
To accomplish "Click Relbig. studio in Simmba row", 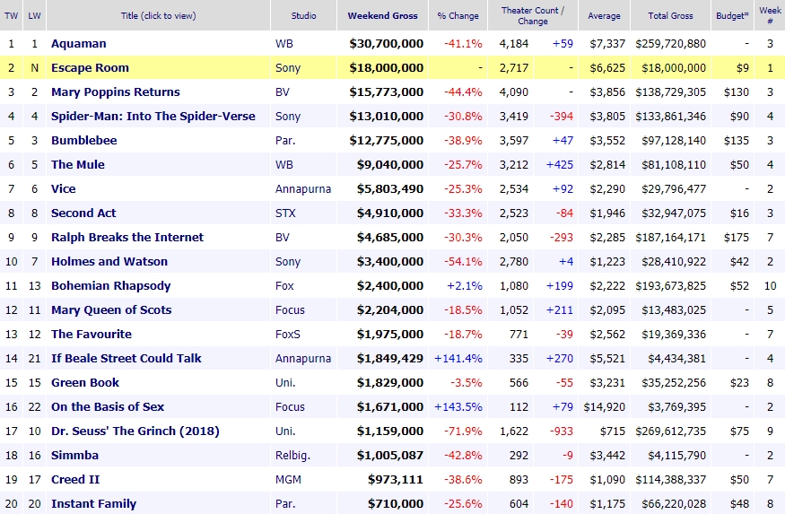I will point(292,456).
